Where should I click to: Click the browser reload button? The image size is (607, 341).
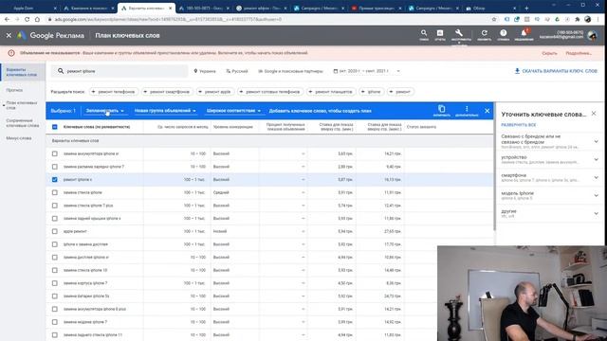pyautogui.click(x=27, y=19)
